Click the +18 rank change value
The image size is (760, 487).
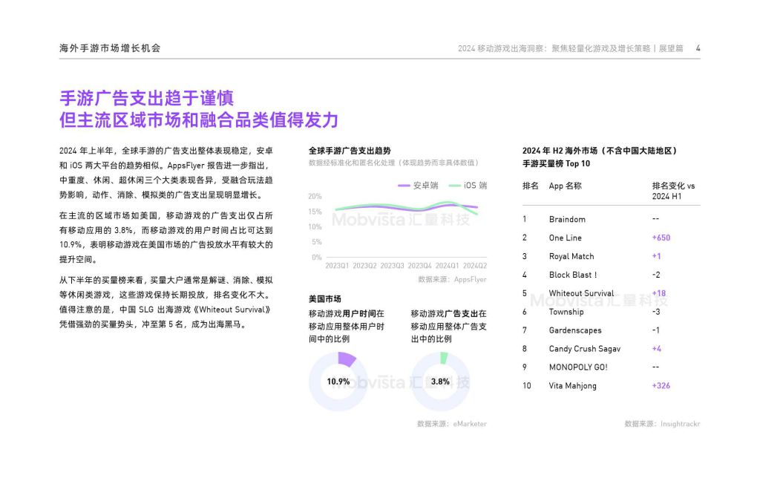659,293
